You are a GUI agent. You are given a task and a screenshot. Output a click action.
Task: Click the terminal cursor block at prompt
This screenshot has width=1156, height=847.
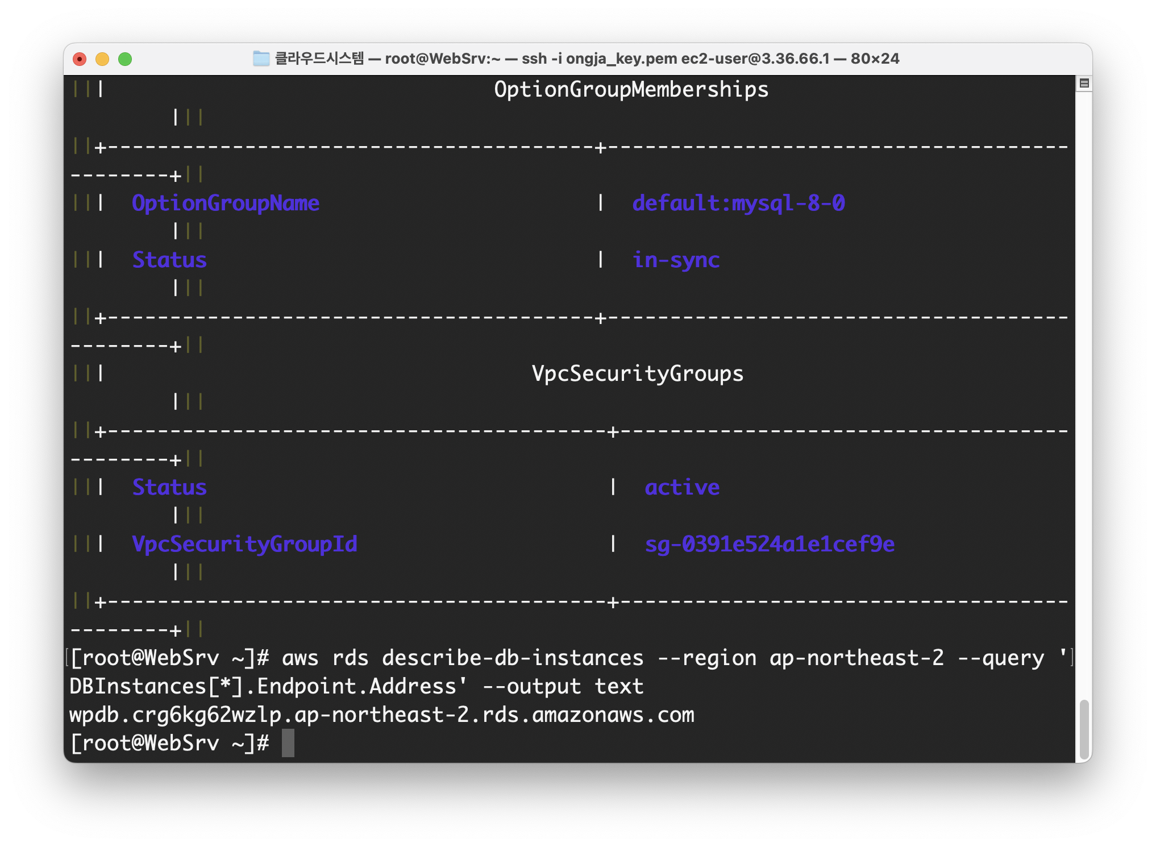(x=288, y=743)
